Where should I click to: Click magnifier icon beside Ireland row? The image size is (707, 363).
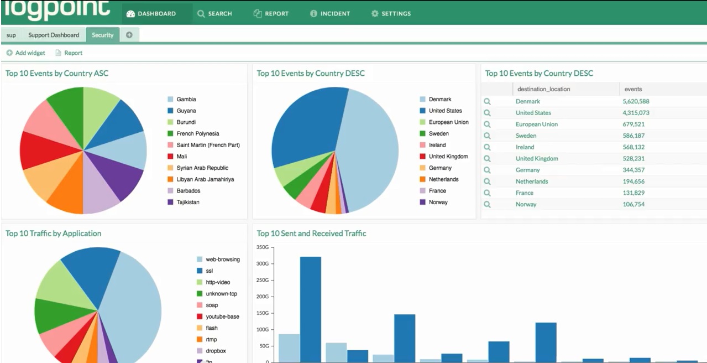click(x=487, y=147)
